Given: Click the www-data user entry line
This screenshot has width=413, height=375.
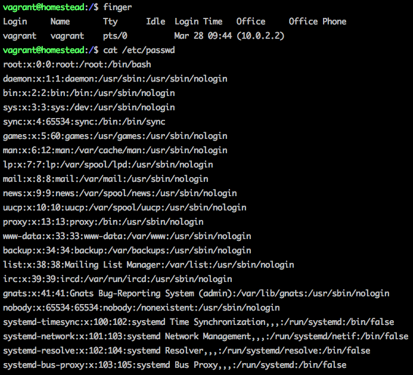Looking at the screenshot, I should click(x=127, y=236).
